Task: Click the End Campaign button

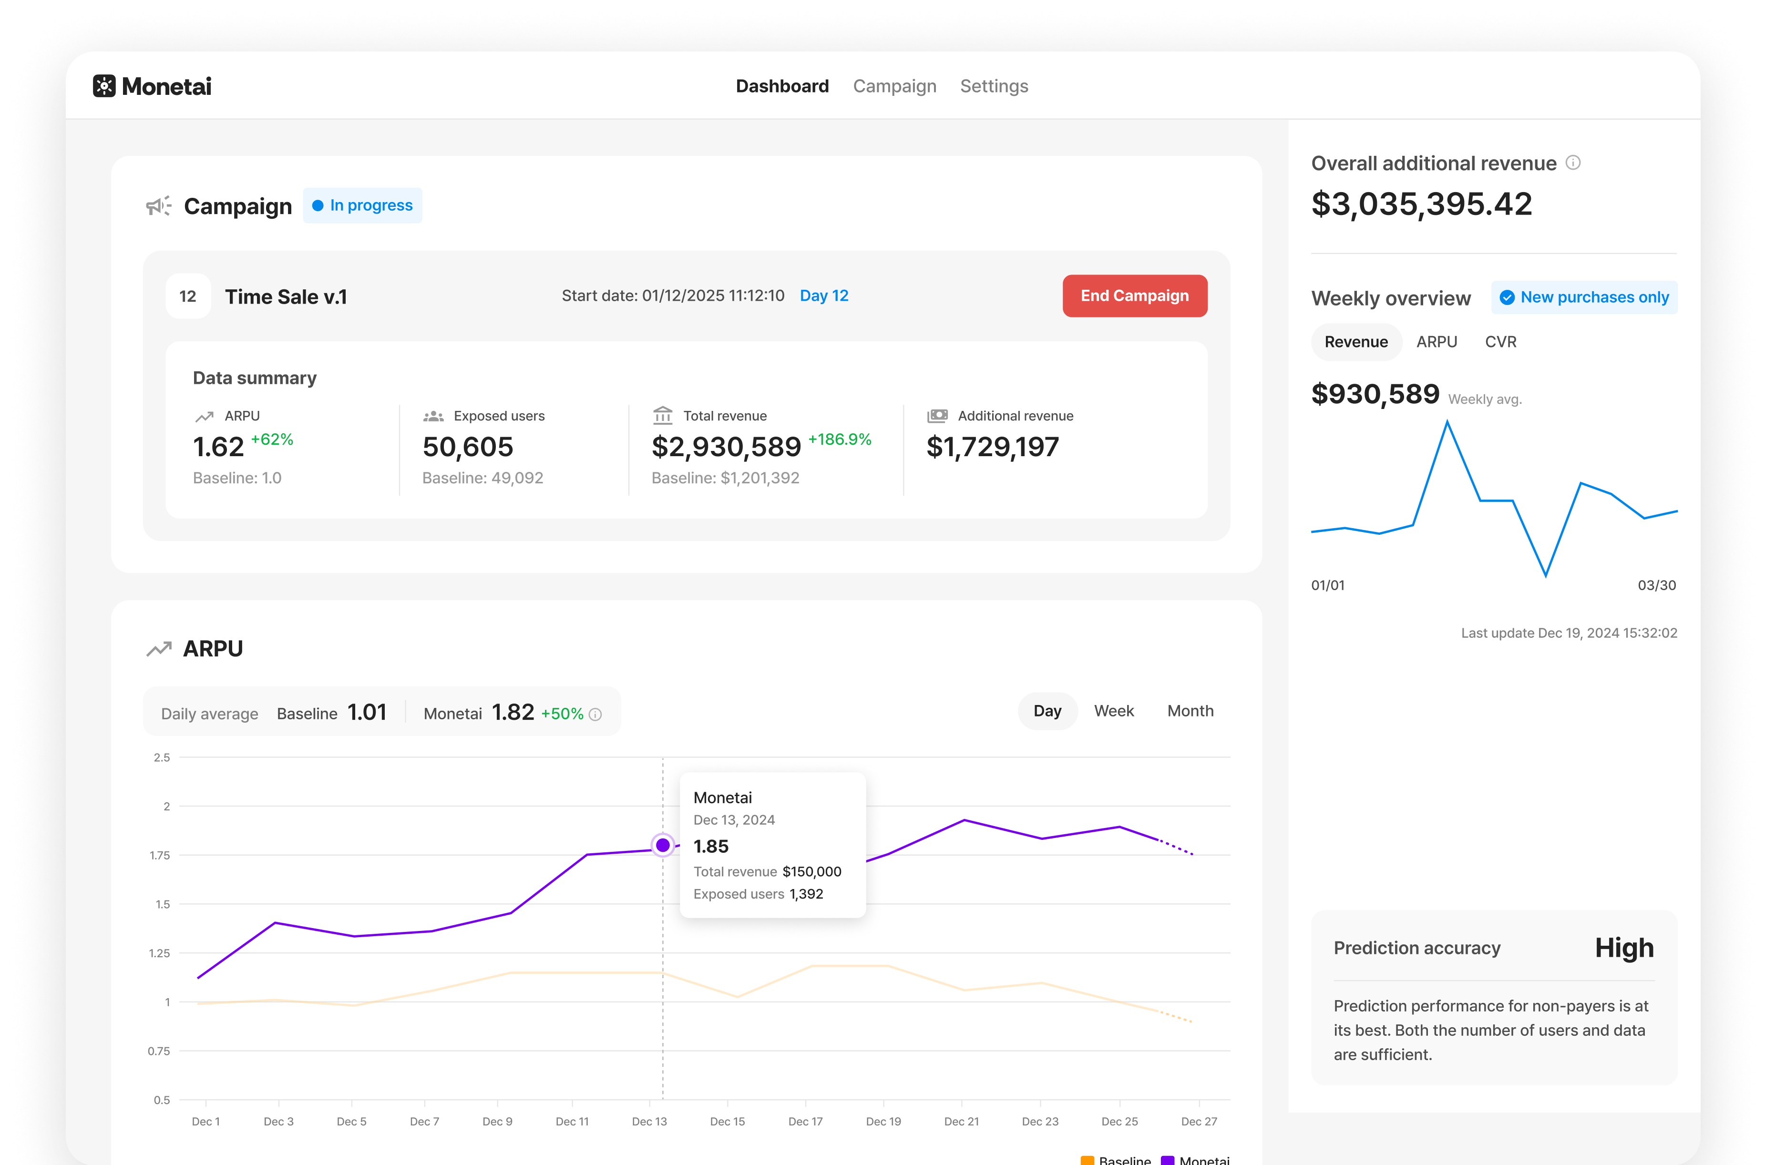Action: coord(1135,296)
